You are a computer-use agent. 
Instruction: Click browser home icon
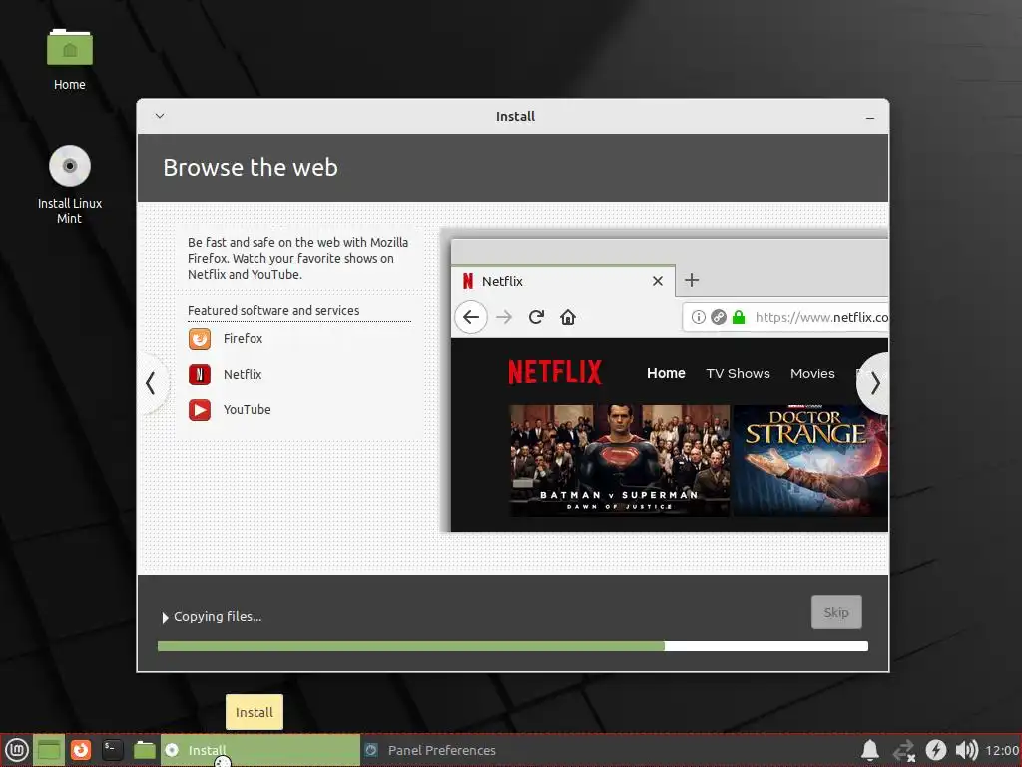point(568,317)
